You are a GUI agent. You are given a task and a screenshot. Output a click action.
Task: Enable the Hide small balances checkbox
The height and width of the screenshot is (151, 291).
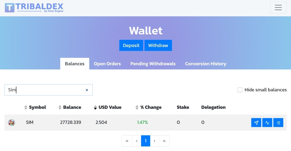(240, 90)
